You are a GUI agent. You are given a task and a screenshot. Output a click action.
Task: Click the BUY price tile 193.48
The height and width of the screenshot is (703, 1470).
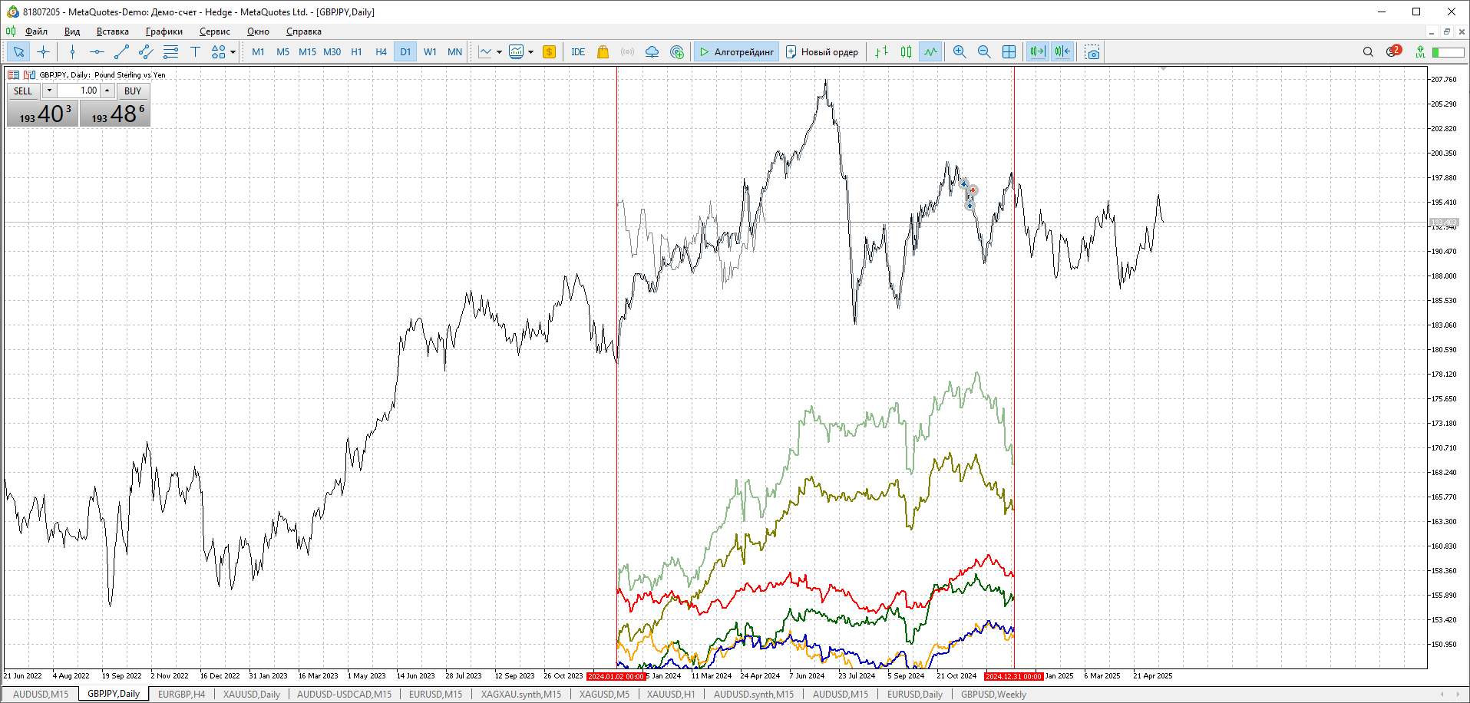point(114,113)
